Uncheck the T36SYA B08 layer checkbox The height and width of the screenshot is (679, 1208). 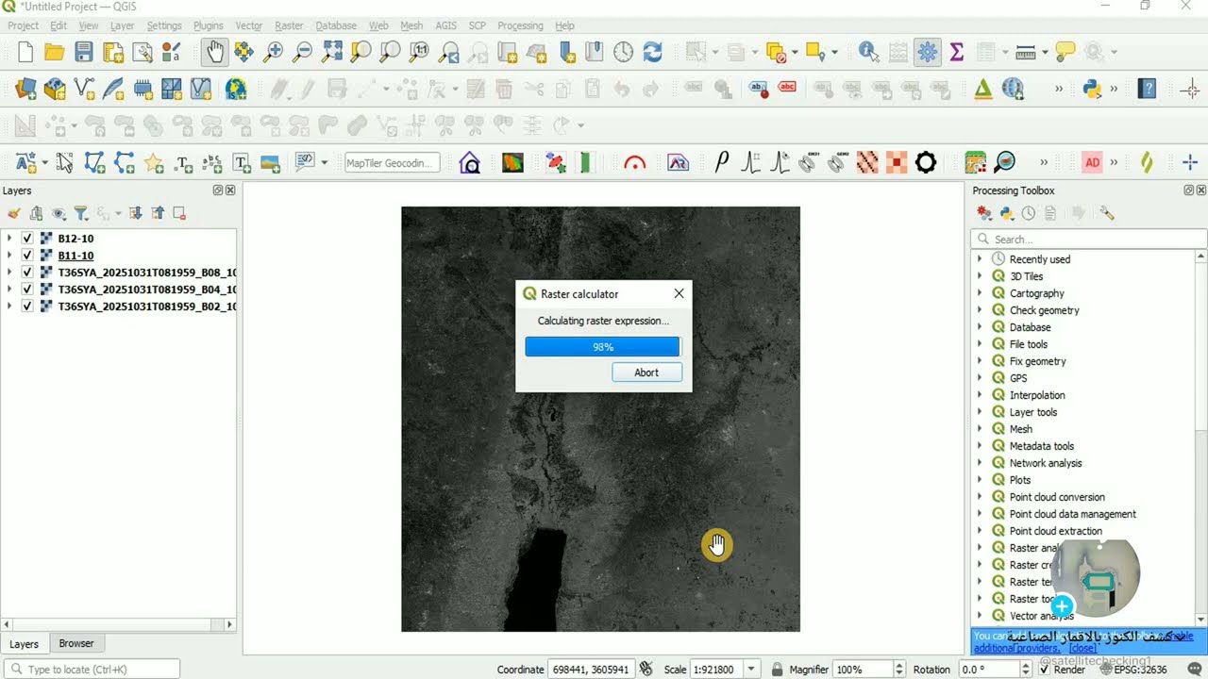tap(27, 273)
